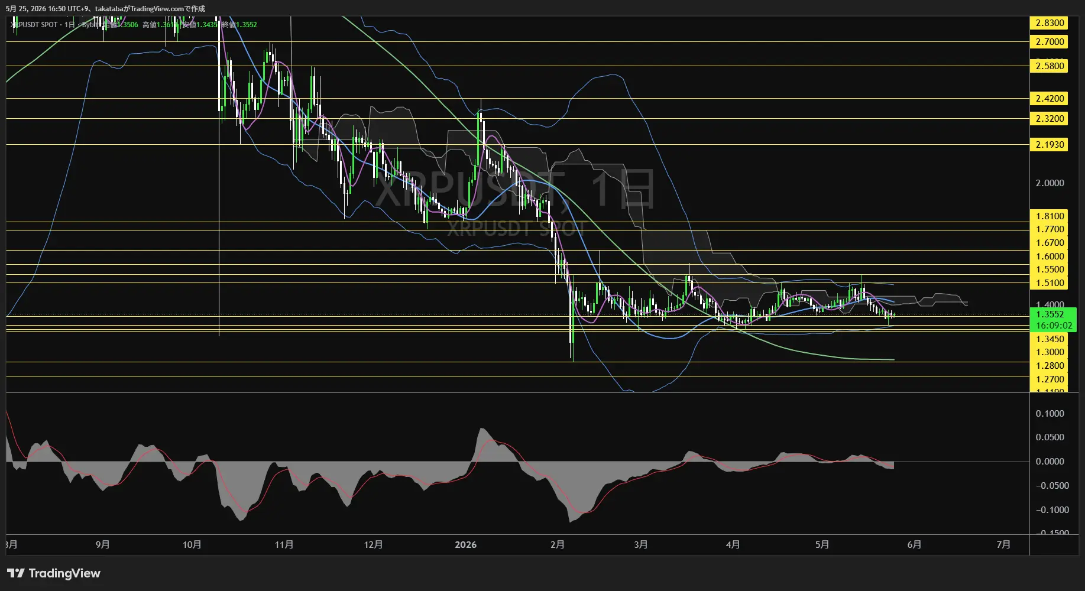The width and height of the screenshot is (1085, 591).
Task: Click the 0.0000 indicator zero label
Action: (x=1050, y=462)
